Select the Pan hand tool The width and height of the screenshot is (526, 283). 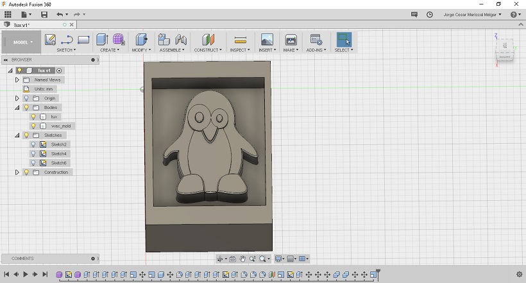click(x=242, y=259)
